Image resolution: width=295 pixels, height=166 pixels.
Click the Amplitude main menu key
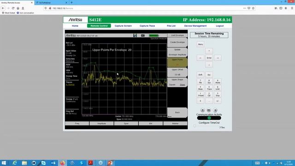(x=101, y=124)
